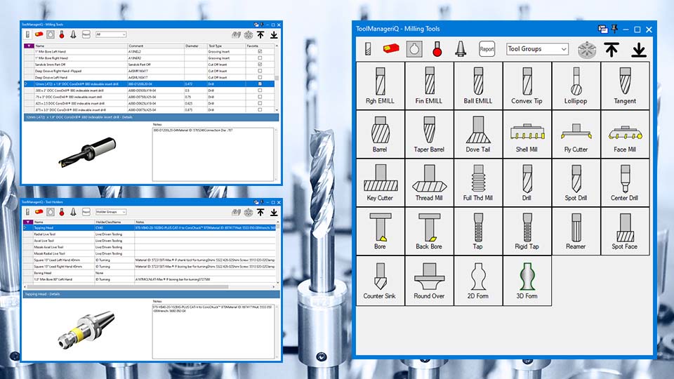Sort by Tool Type column header
The height and width of the screenshot is (379, 674).
tap(226, 46)
